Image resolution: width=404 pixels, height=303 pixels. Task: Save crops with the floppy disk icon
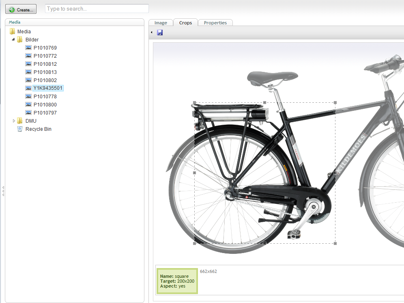pyautogui.click(x=160, y=32)
